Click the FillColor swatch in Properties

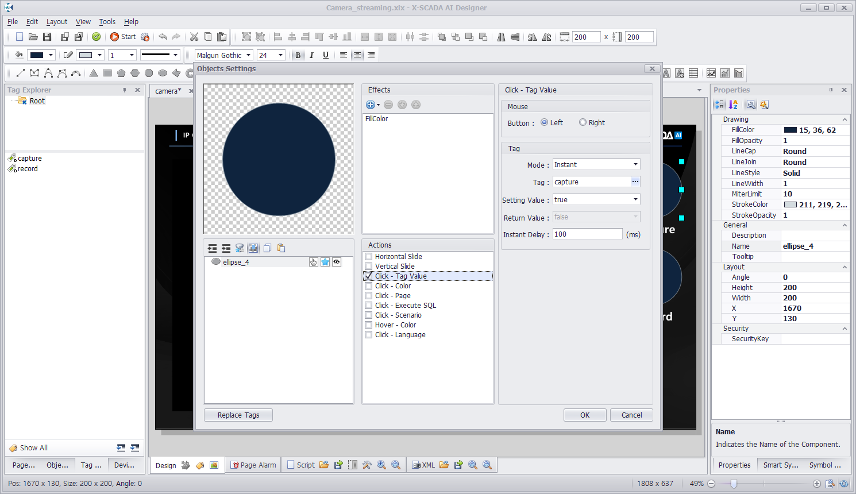click(x=790, y=130)
